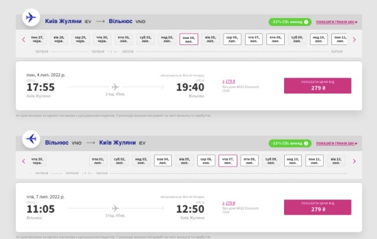Select return date Friday 08 July

coord(249,161)
